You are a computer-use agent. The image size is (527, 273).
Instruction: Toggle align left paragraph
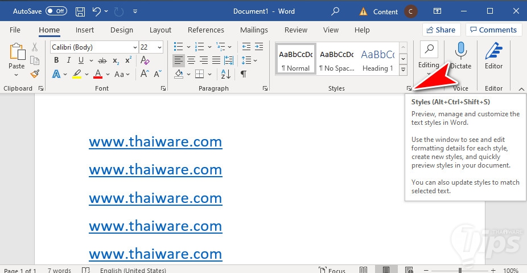tap(179, 60)
